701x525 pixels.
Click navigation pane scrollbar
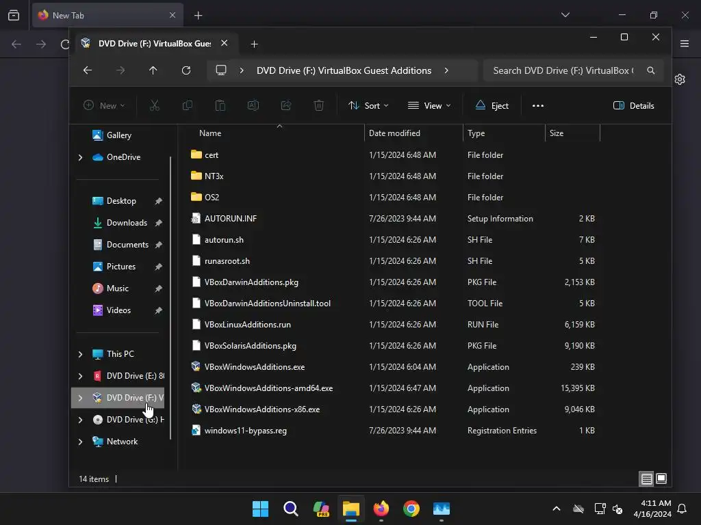point(170,298)
